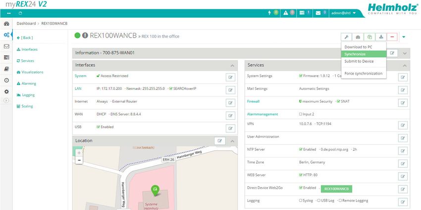Edit the Location panel

(x=220, y=141)
